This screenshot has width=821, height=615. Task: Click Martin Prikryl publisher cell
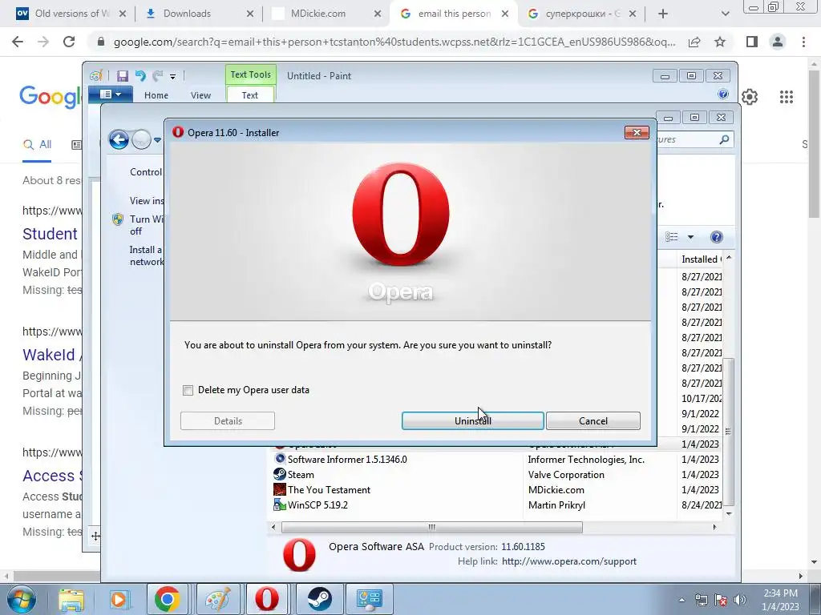click(556, 504)
